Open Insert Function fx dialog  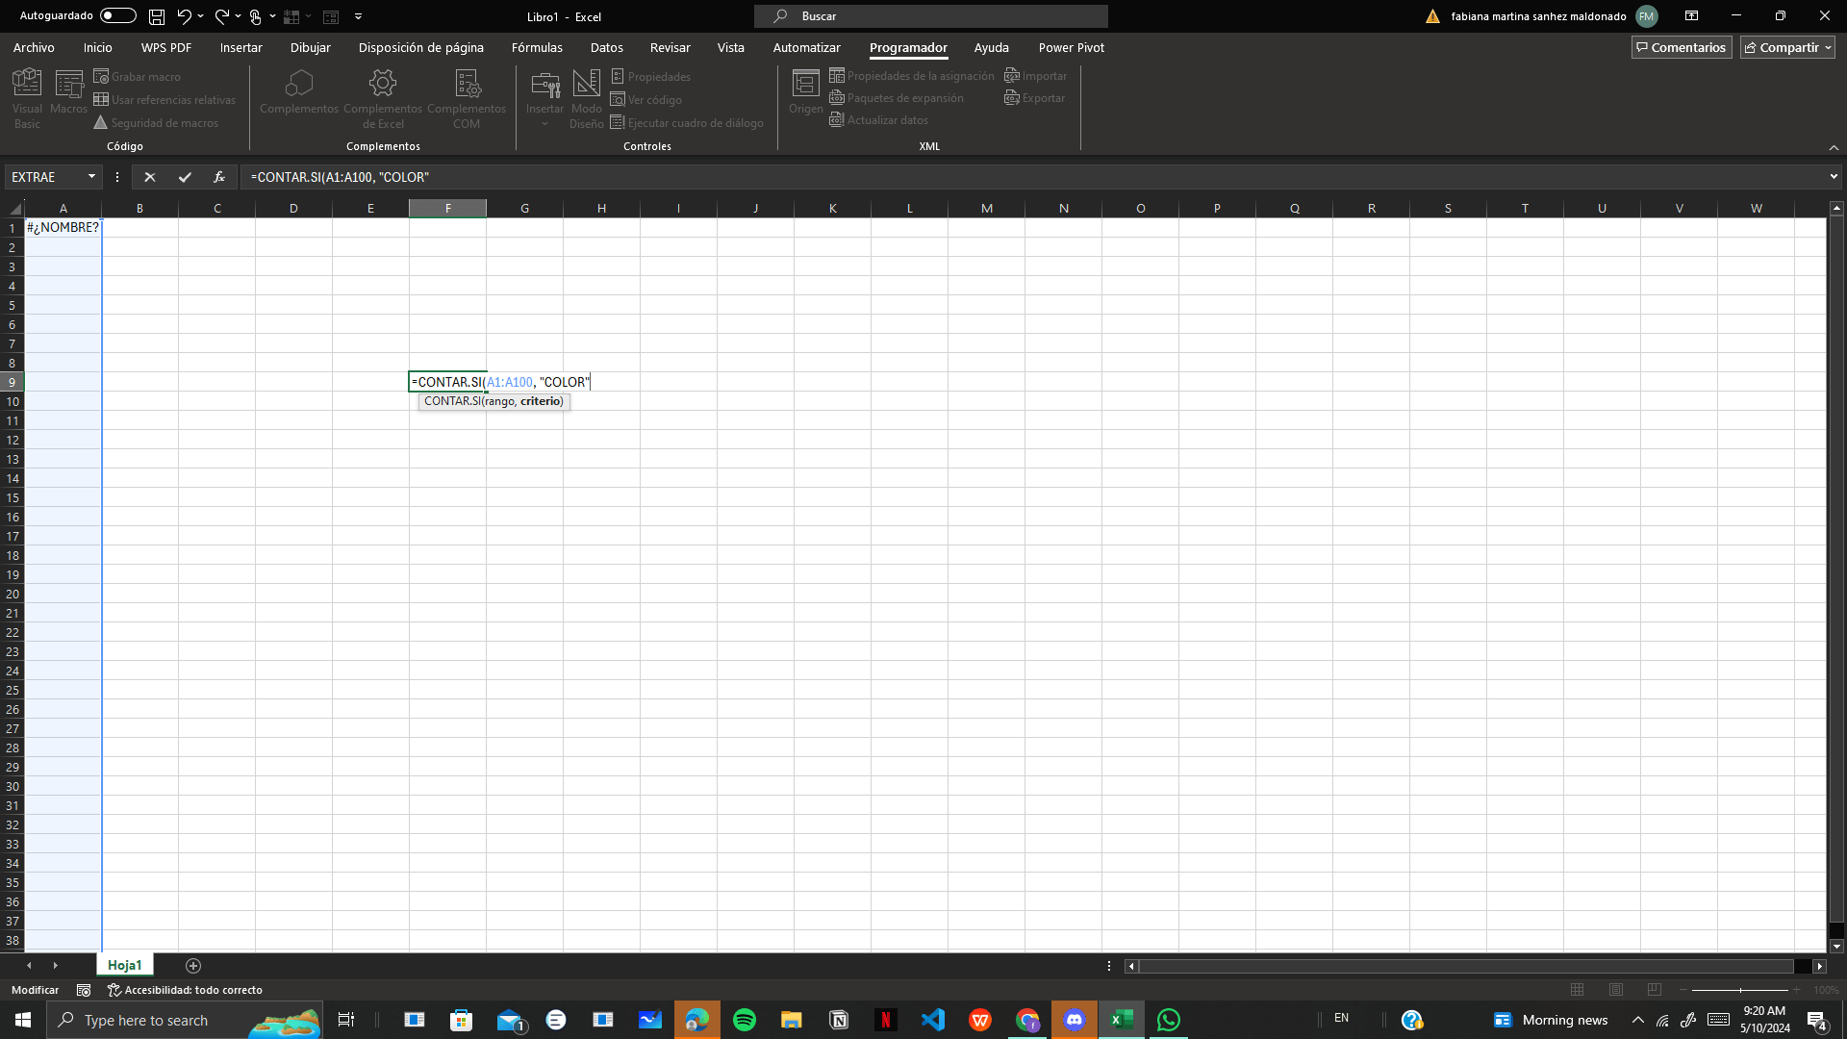[219, 177]
